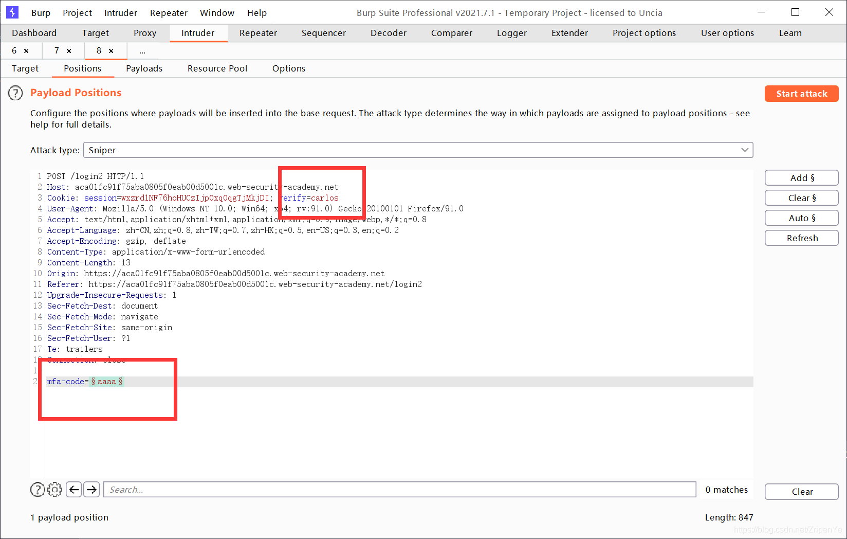The width and height of the screenshot is (847, 539).
Task: Click the Burp Suite lightning logo icon
Action: pos(12,12)
